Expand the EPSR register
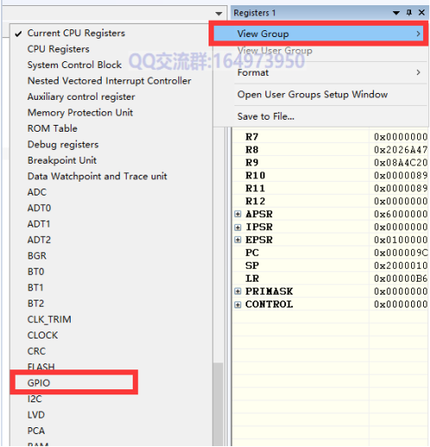This screenshot has width=430, height=447. (238, 239)
